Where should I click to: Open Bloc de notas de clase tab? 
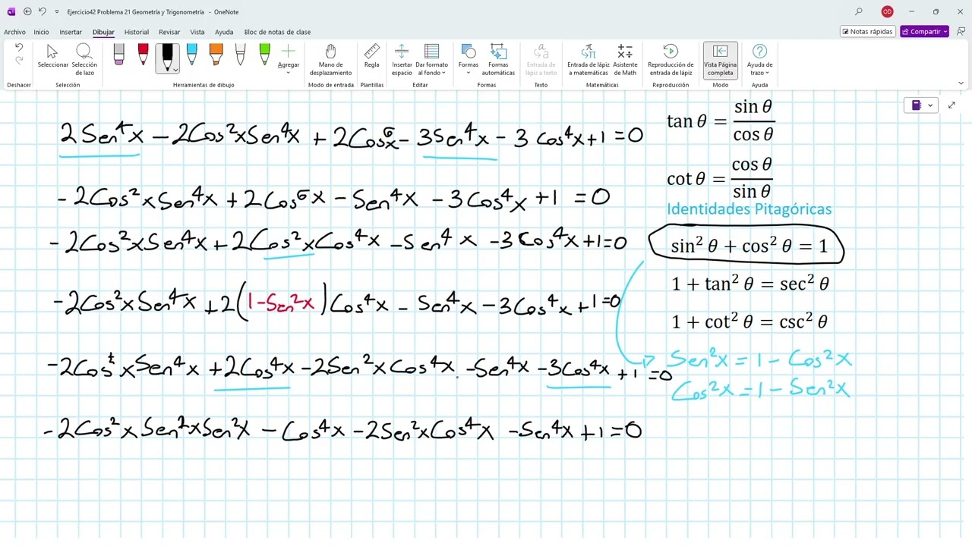[277, 32]
